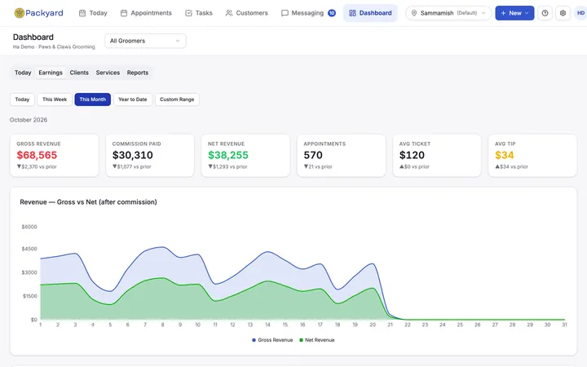Switch to the Earnings tab

[51, 73]
